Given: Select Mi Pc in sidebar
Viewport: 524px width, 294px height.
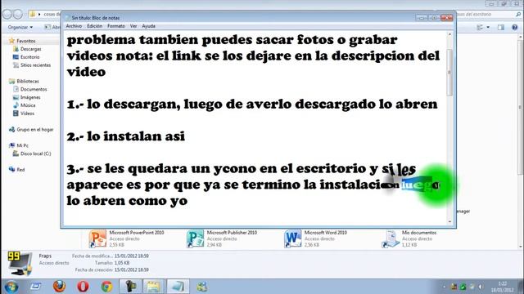Looking at the screenshot, I should [22, 145].
